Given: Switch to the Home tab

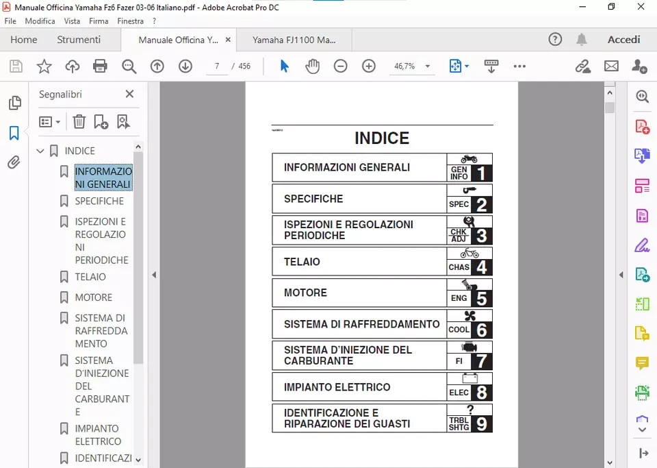Looking at the screenshot, I should pos(24,40).
